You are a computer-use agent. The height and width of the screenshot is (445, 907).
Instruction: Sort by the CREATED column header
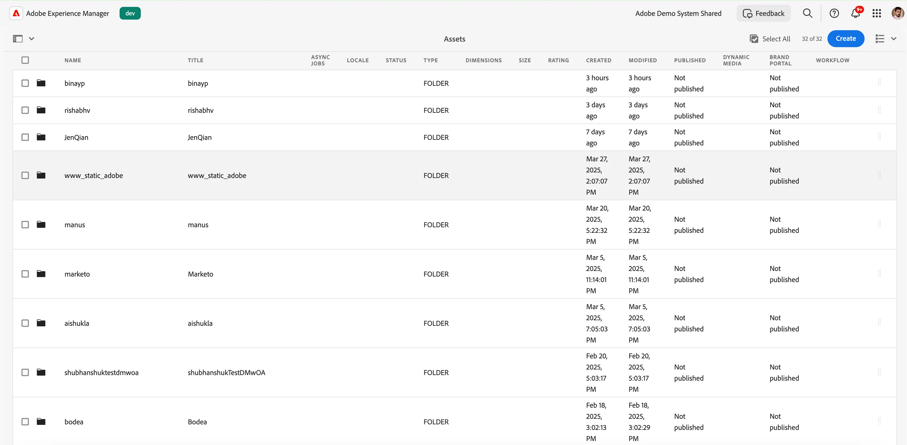599,60
